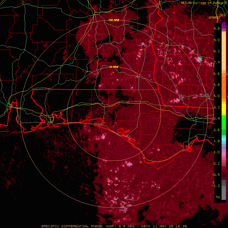Click the 1.0 value on the color scale
This screenshot has height=228, width=228.
pos(217,152)
